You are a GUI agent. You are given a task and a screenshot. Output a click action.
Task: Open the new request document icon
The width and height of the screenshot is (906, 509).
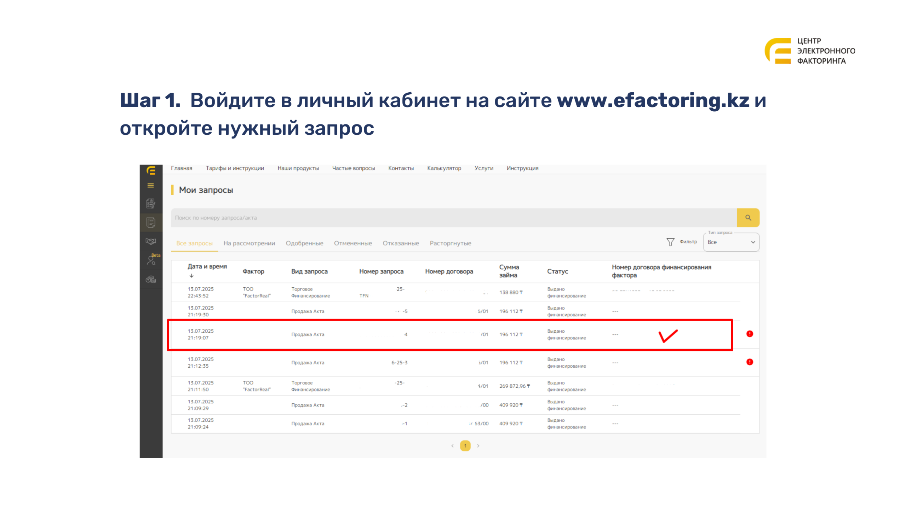[x=151, y=203]
